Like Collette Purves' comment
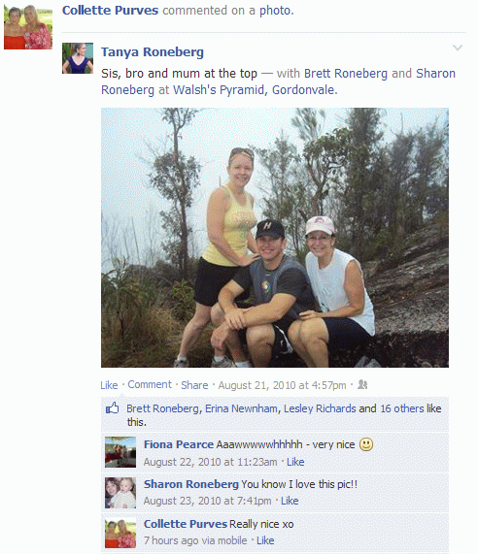478x554 pixels. 265,540
